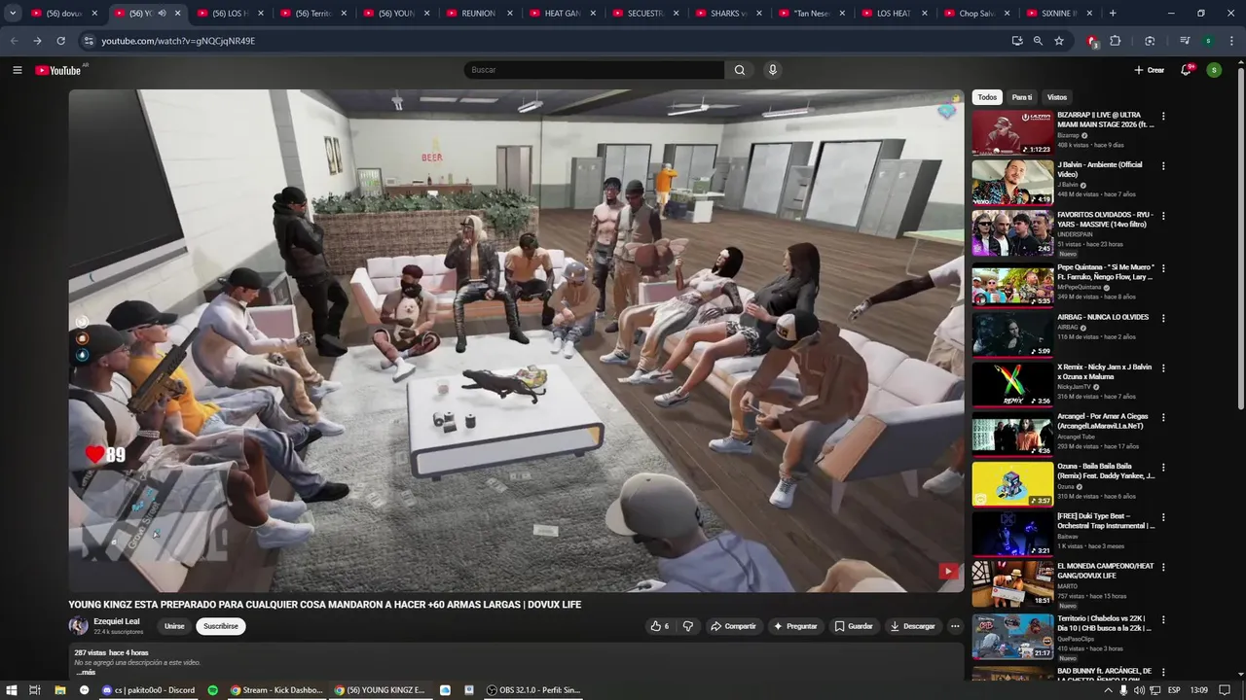Open the browser zoom magnifier icon
Screen dimensions: 1246x700
pyautogui.click(x=1038, y=41)
